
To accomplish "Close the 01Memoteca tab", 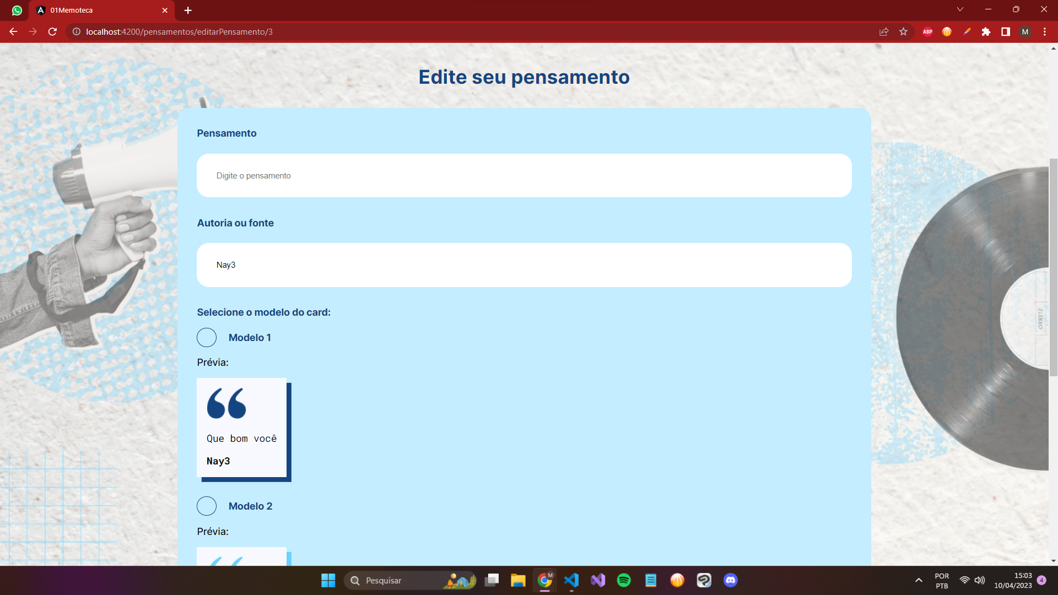I will pyautogui.click(x=165, y=10).
